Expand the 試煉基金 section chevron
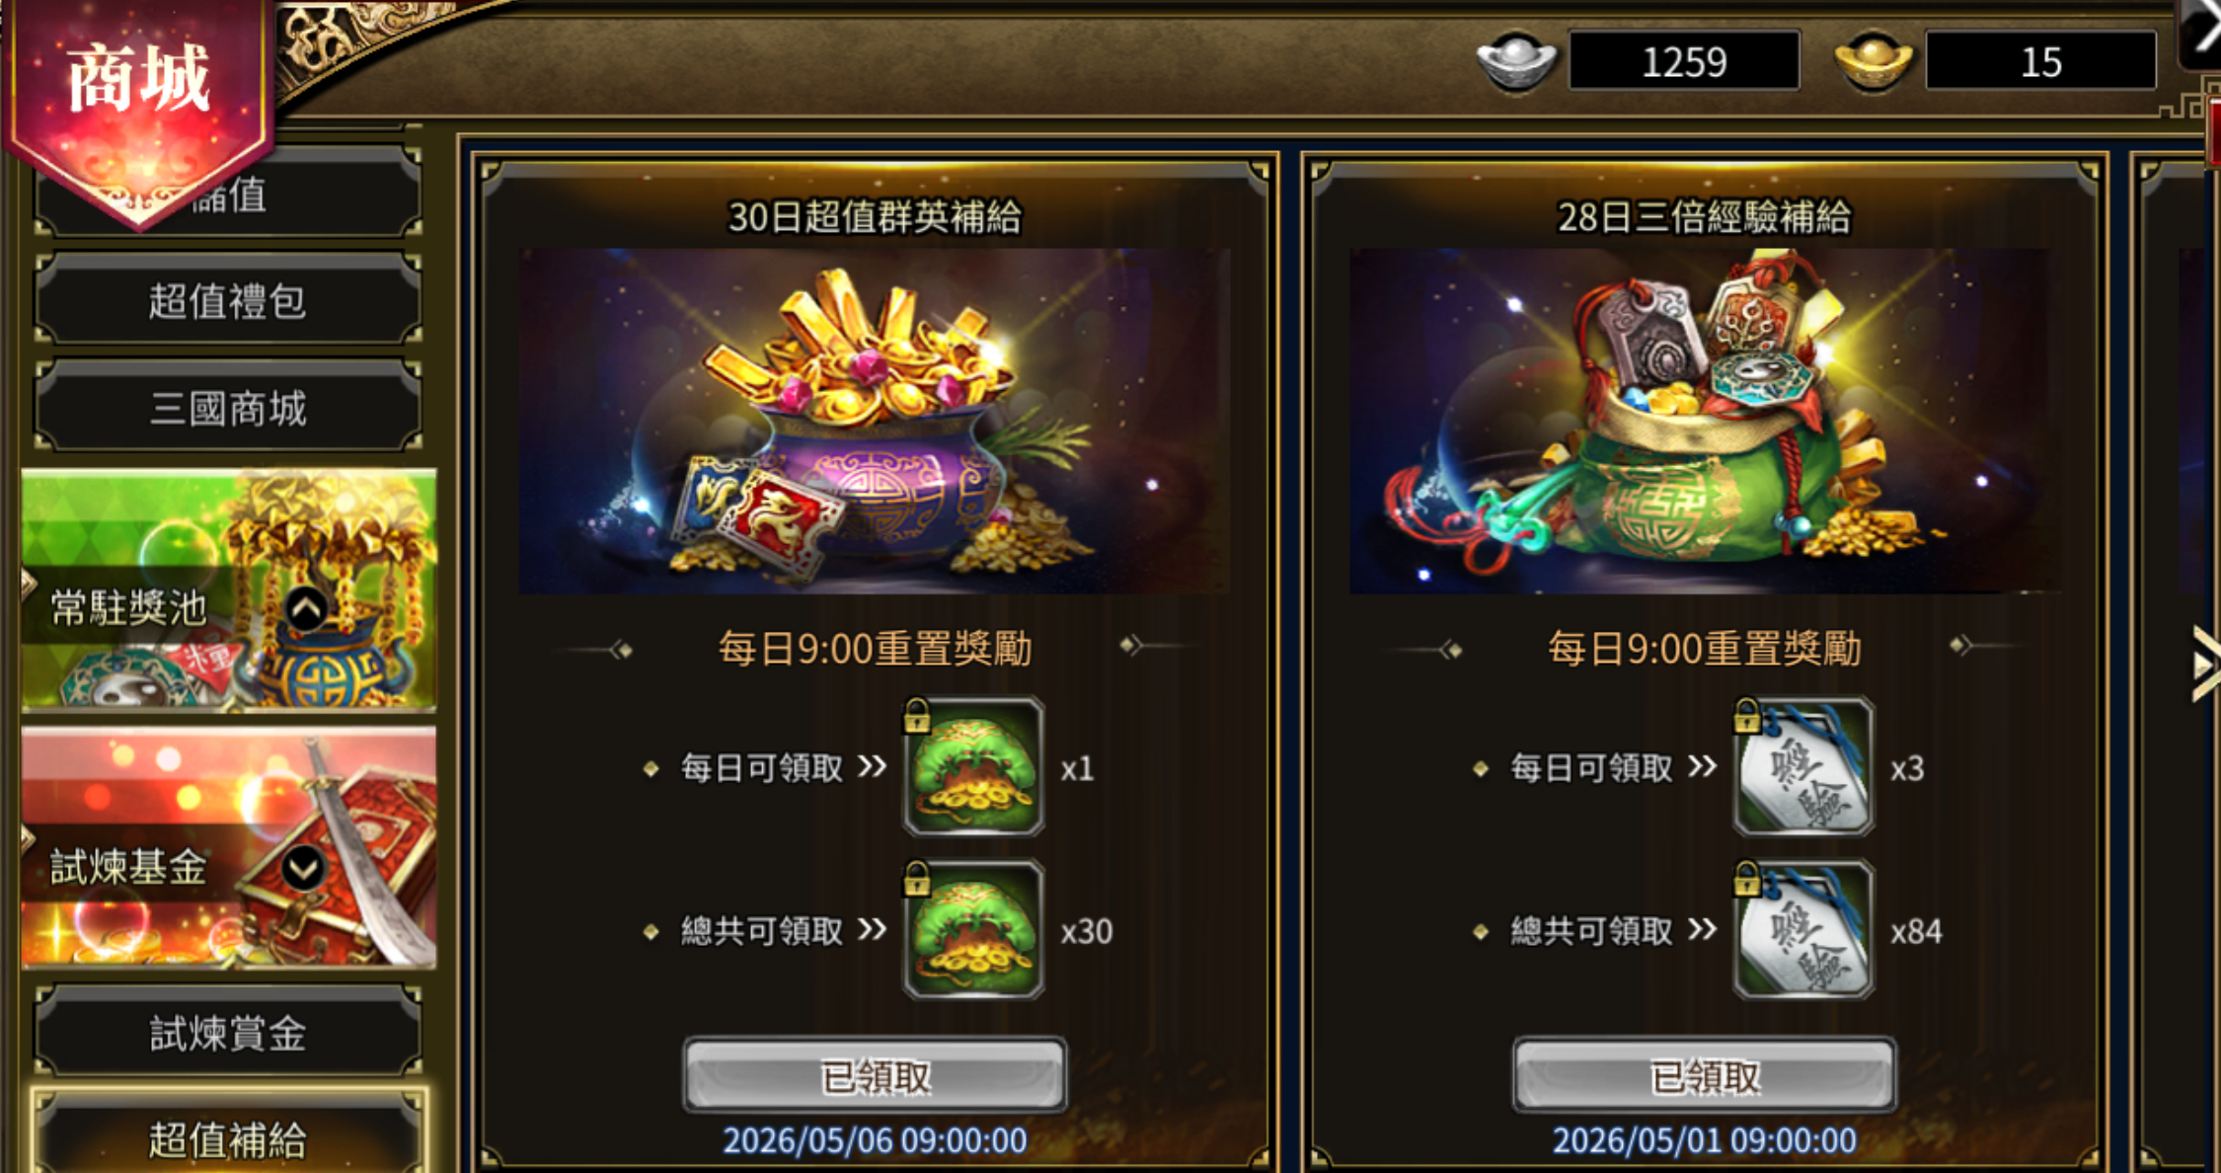This screenshot has height=1173, width=2221. pos(303,868)
